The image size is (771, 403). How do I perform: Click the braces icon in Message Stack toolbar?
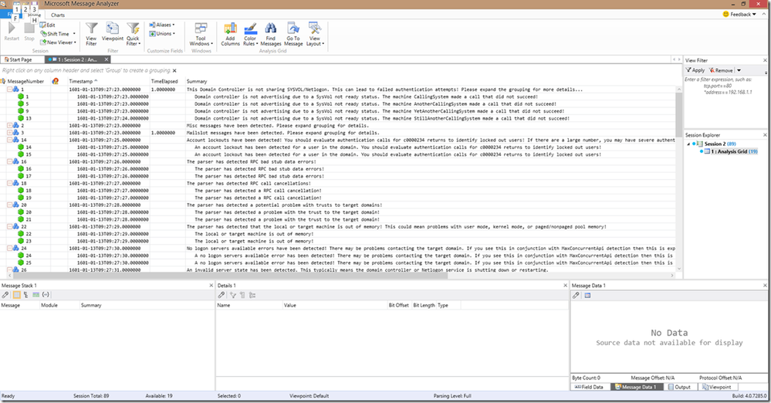pos(46,295)
